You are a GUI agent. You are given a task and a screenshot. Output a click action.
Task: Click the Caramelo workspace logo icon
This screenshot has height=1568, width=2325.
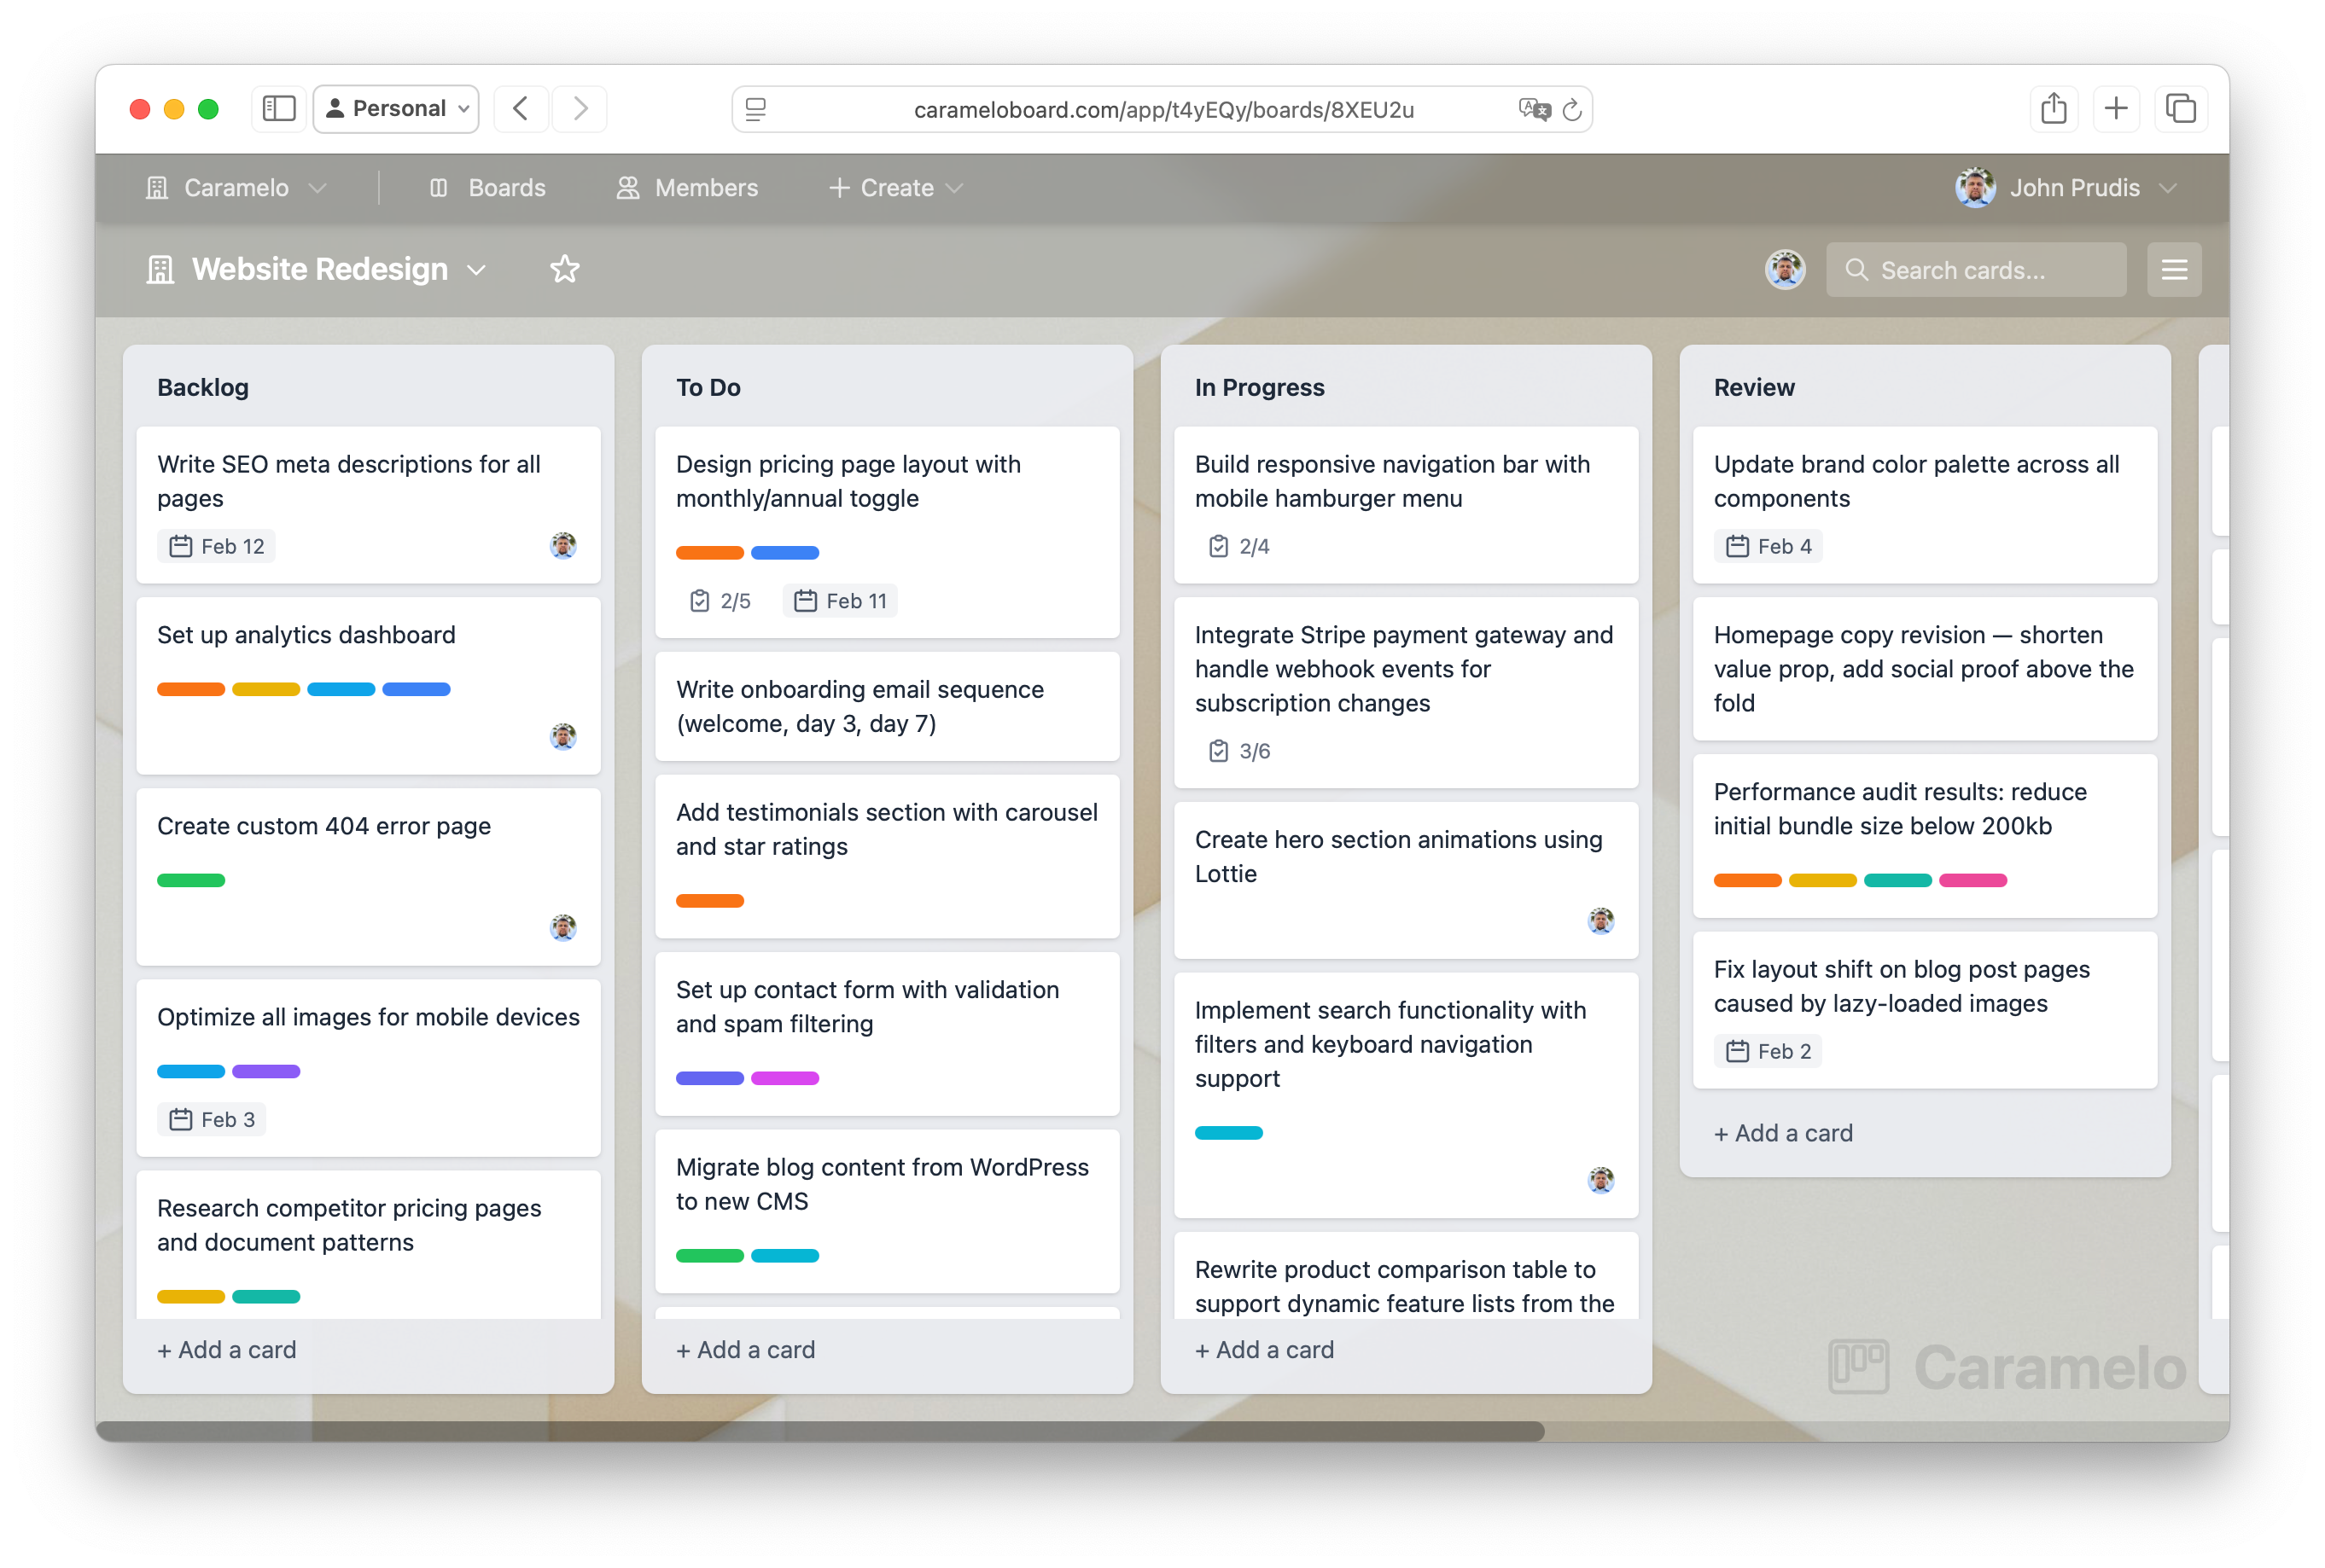point(158,187)
